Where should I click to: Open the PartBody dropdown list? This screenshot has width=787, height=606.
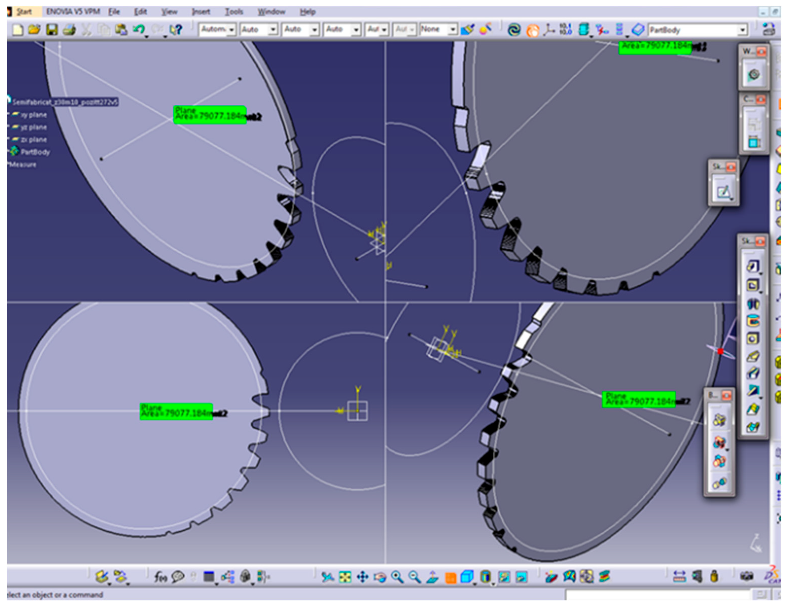[x=742, y=30]
